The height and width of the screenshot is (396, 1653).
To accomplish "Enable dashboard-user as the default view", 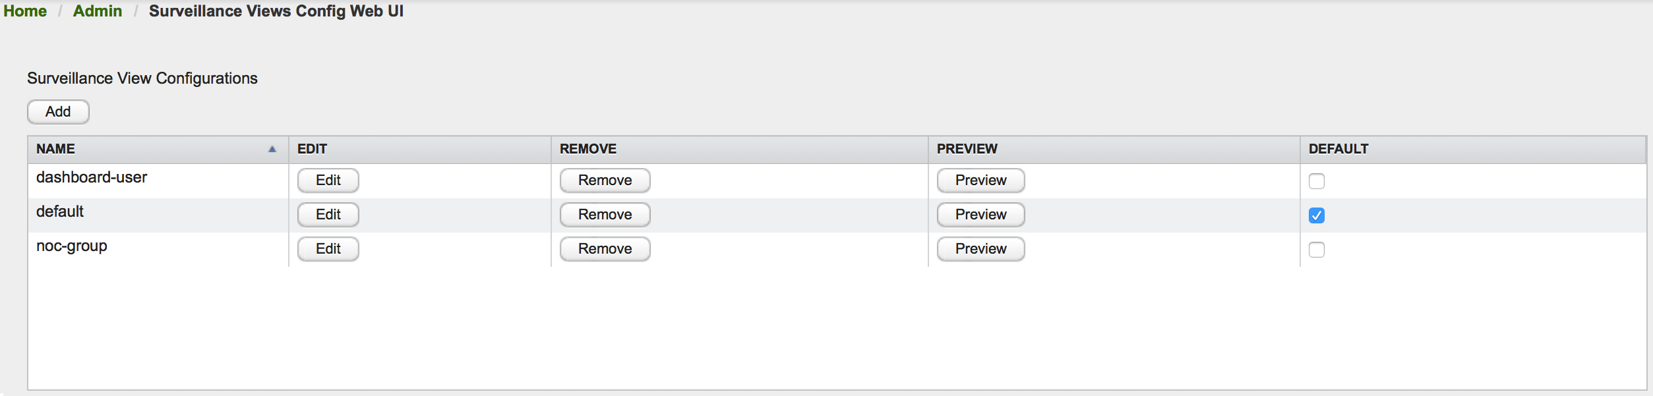I will (x=1316, y=181).
